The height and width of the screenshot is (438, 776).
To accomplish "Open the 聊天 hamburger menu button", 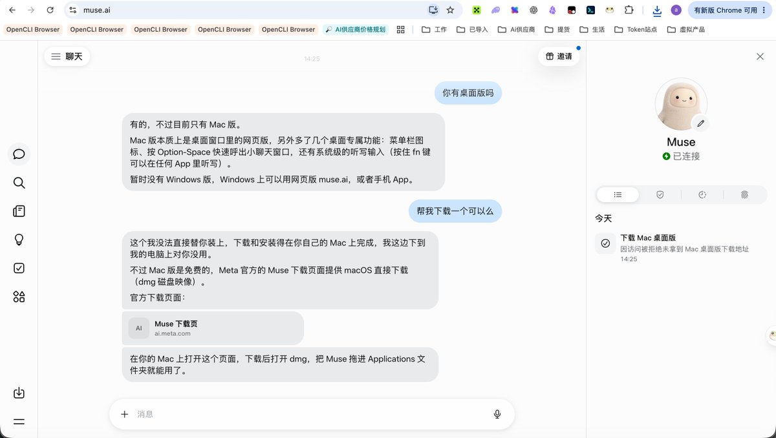I will coord(67,56).
